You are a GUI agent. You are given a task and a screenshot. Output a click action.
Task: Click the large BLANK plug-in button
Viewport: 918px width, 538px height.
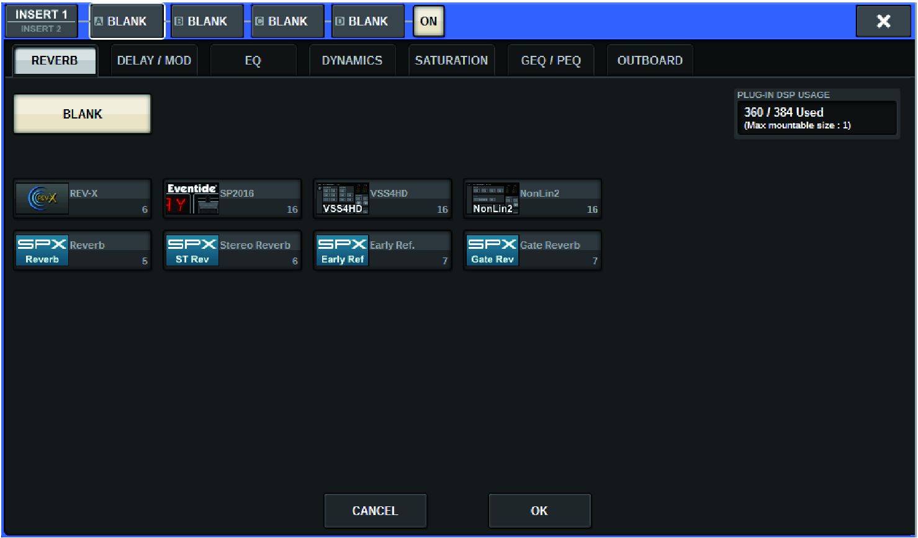[83, 114]
